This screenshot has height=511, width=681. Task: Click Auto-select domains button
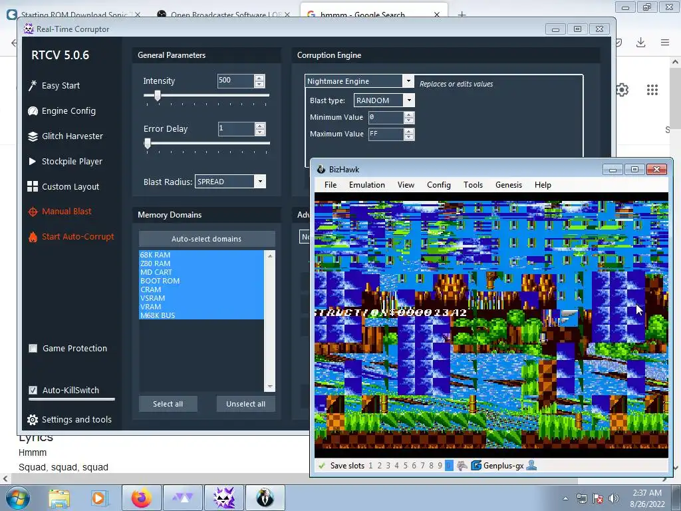pos(207,239)
